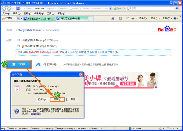
Task: Open the 工具(T) menu
Action: click(51, 13)
